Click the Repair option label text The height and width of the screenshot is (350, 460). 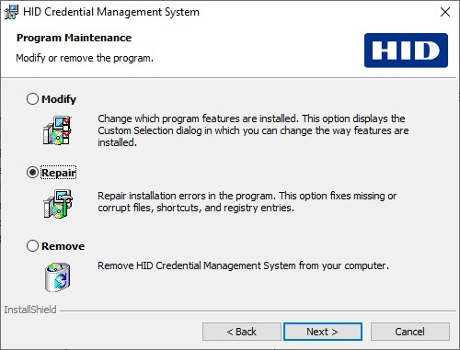click(59, 173)
